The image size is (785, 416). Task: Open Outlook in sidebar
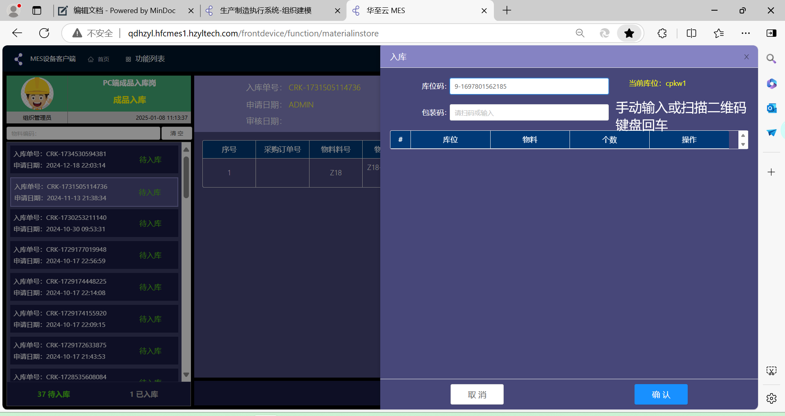pos(772,108)
